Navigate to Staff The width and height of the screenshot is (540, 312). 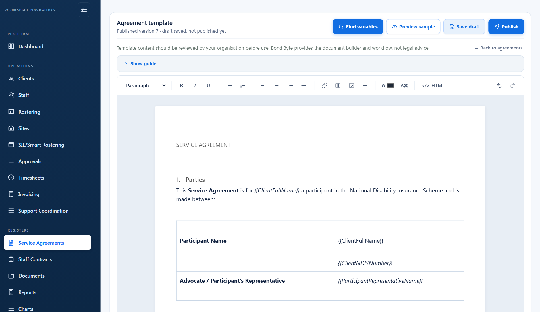(x=47, y=95)
